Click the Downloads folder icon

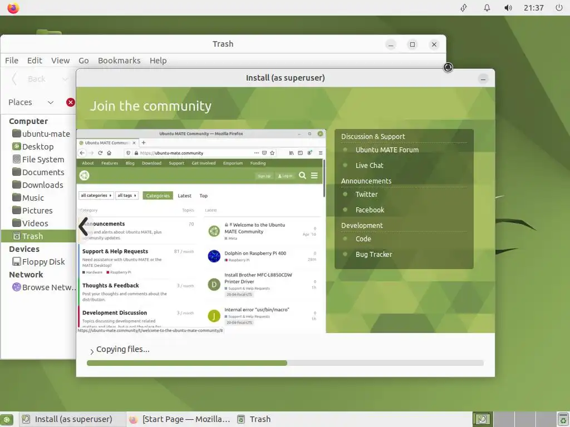click(x=16, y=185)
